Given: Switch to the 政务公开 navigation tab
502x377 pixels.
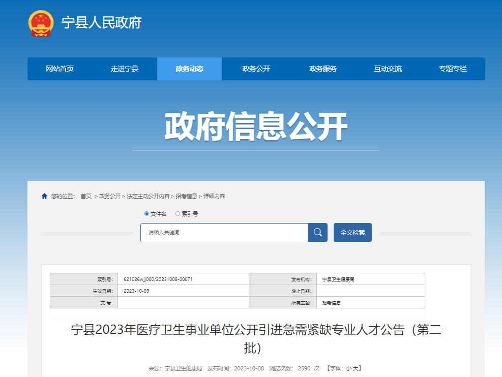Looking at the screenshot, I should 256,69.
